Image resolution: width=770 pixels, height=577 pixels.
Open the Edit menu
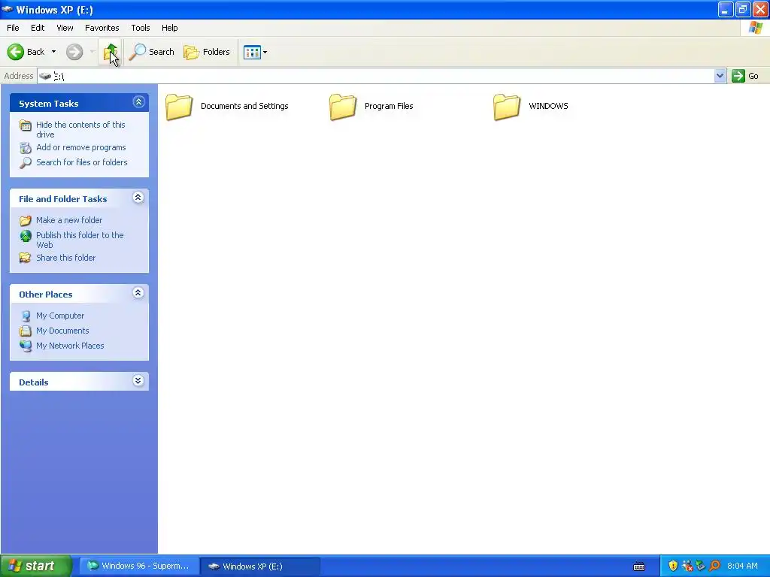click(38, 28)
